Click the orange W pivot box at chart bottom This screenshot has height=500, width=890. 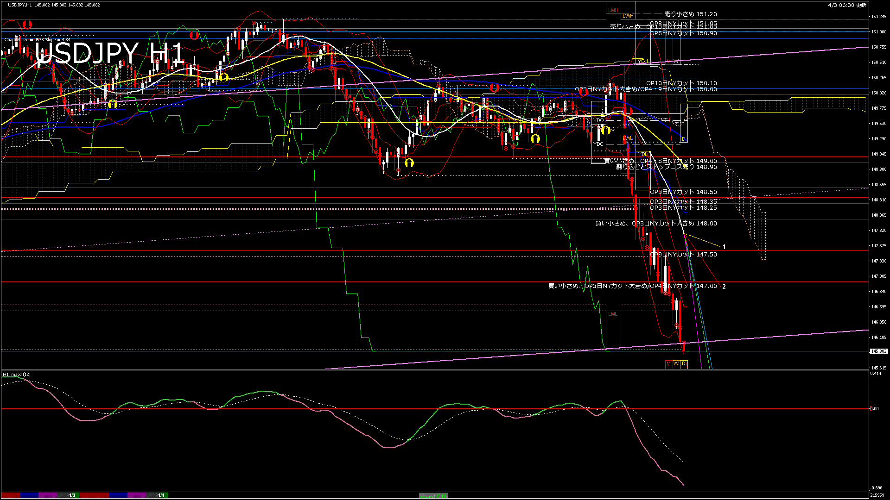676,364
